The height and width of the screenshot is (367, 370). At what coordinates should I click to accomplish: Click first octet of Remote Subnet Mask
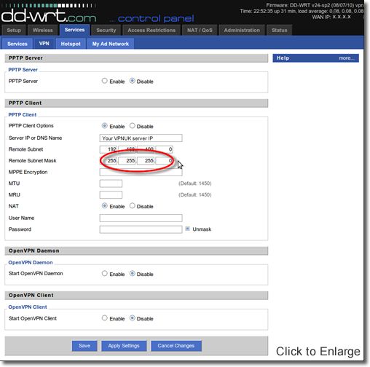click(x=109, y=161)
